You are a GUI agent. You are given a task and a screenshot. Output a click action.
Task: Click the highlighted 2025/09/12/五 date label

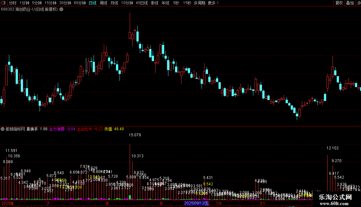196,203
